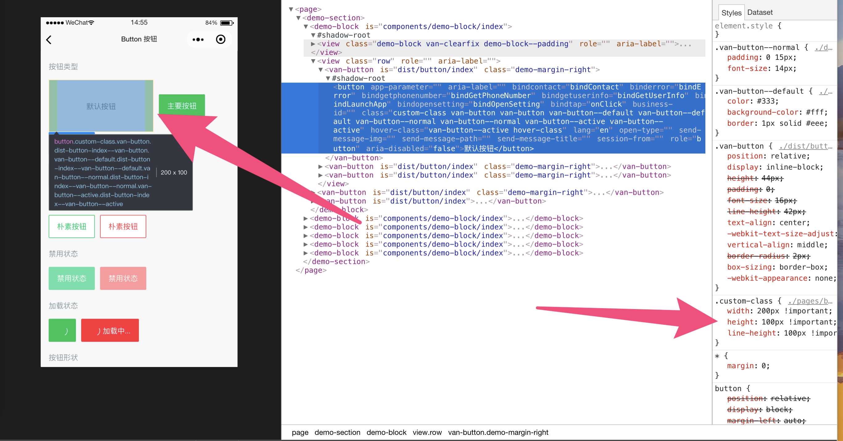This screenshot has height=441, width=843.
Task: Collapse the page node in the WXML tree
Action: (291, 9)
